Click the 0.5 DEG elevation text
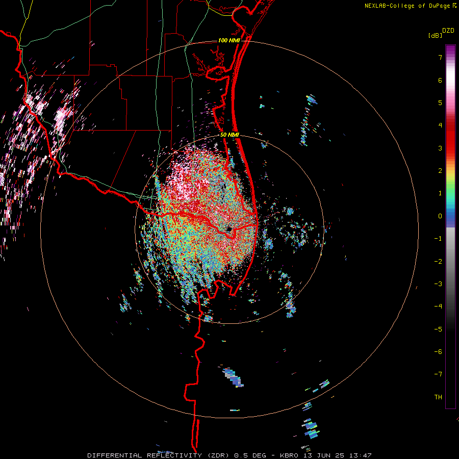The width and height of the screenshot is (459, 459). tap(250, 455)
